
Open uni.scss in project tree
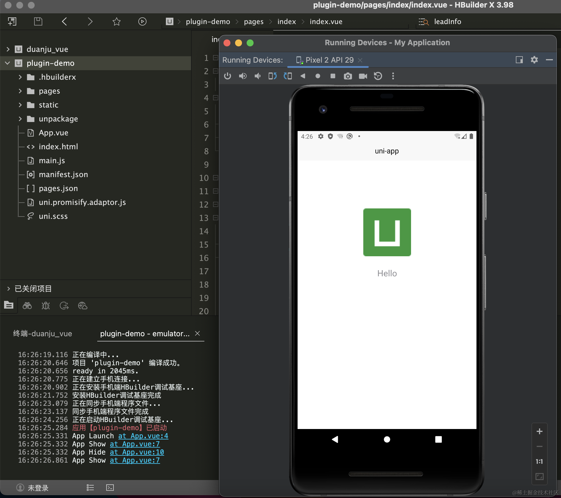click(53, 216)
